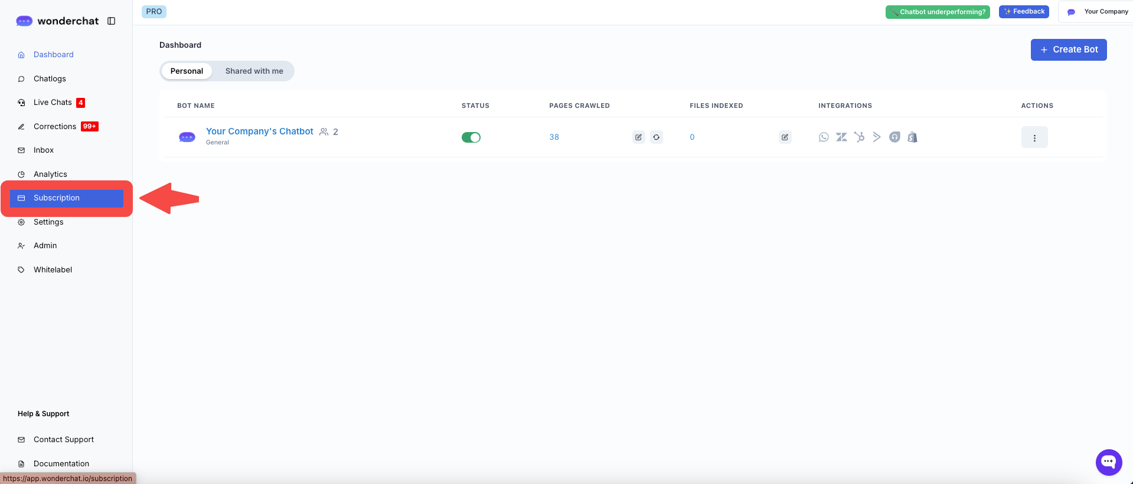Edit crawled pages with the pencil icon
This screenshot has height=484, width=1133.
pyautogui.click(x=638, y=137)
